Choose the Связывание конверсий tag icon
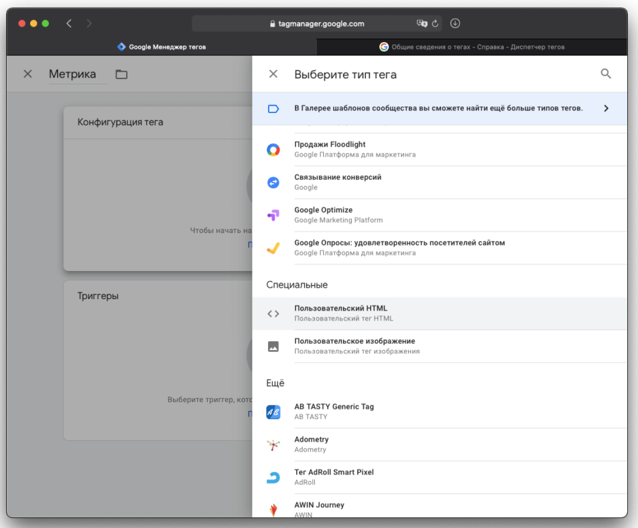 click(273, 182)
